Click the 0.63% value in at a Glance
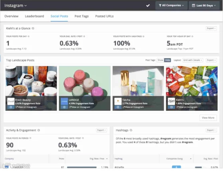The image size is (223, 171). pyautogui.click(x=69, y=43)
